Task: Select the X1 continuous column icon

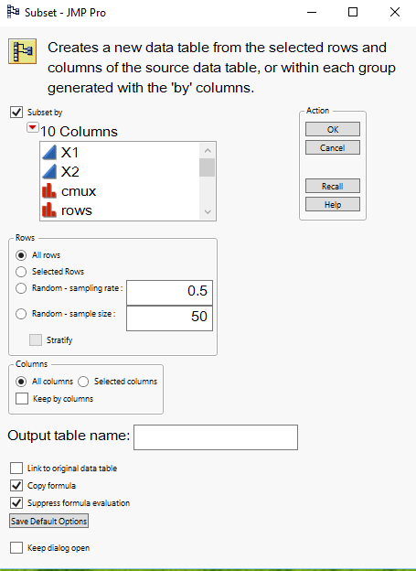Action: click(49, 153)
